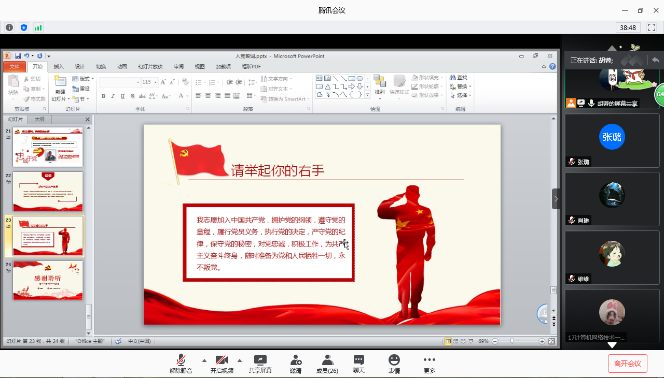Click the Find (查找) binoculars button

459,78
